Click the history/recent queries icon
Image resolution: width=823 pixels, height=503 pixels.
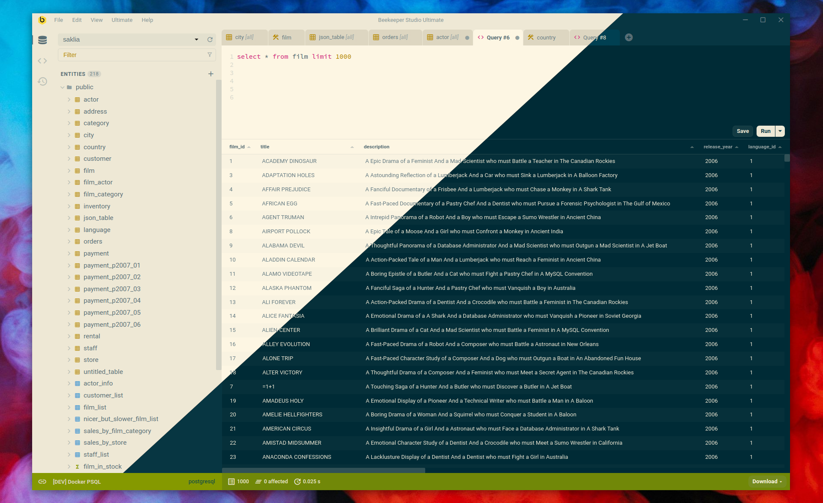click(x=42, y=82)
